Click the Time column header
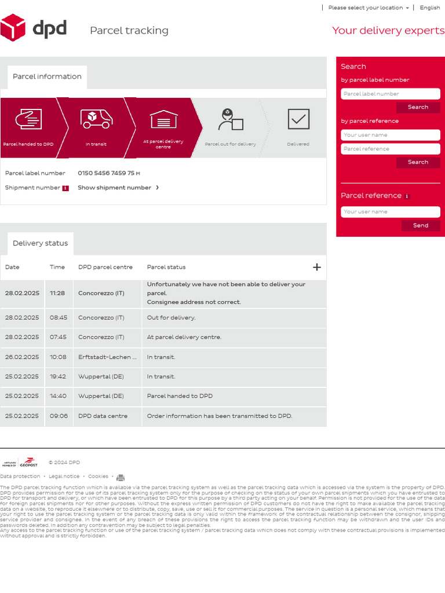Screen dimensions: 445x593 click(x=57, y=268)
